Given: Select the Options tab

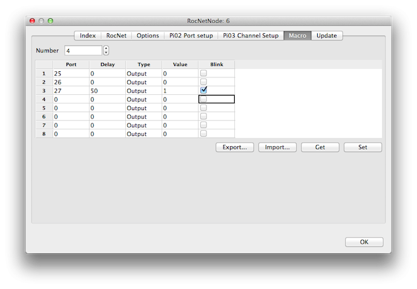Looking at the screenshot, I should point(148,36).
